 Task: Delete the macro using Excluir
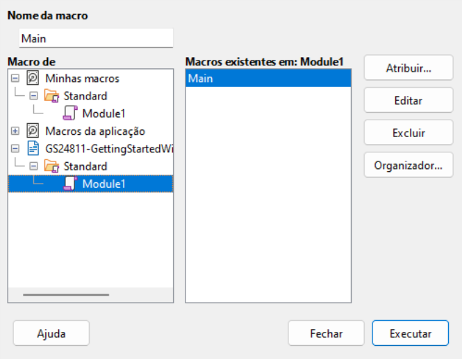tap(409, 132)
